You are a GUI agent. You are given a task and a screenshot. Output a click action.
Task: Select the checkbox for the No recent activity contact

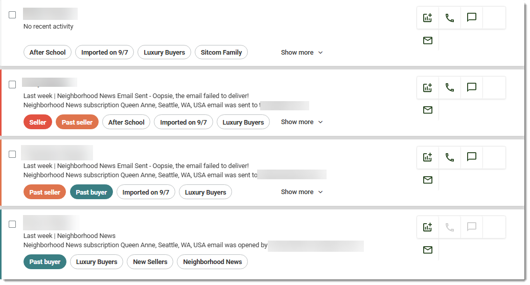[12, 15]
